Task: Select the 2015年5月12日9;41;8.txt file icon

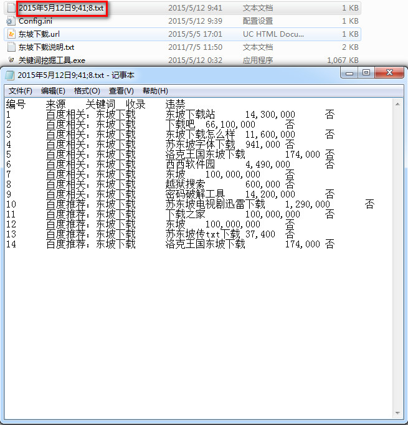Action: (11, 7)
